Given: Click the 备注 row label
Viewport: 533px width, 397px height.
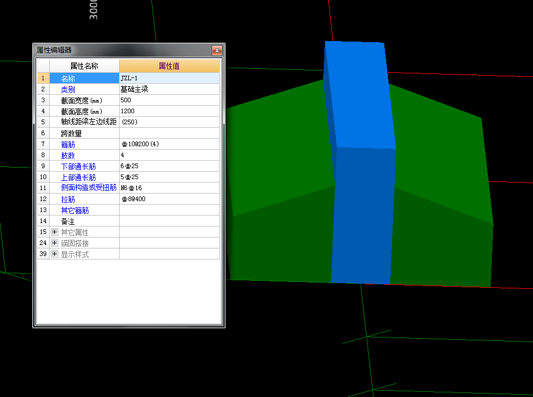Looking at the screenshot, I should pyautogui.click(x=68, y=221).
